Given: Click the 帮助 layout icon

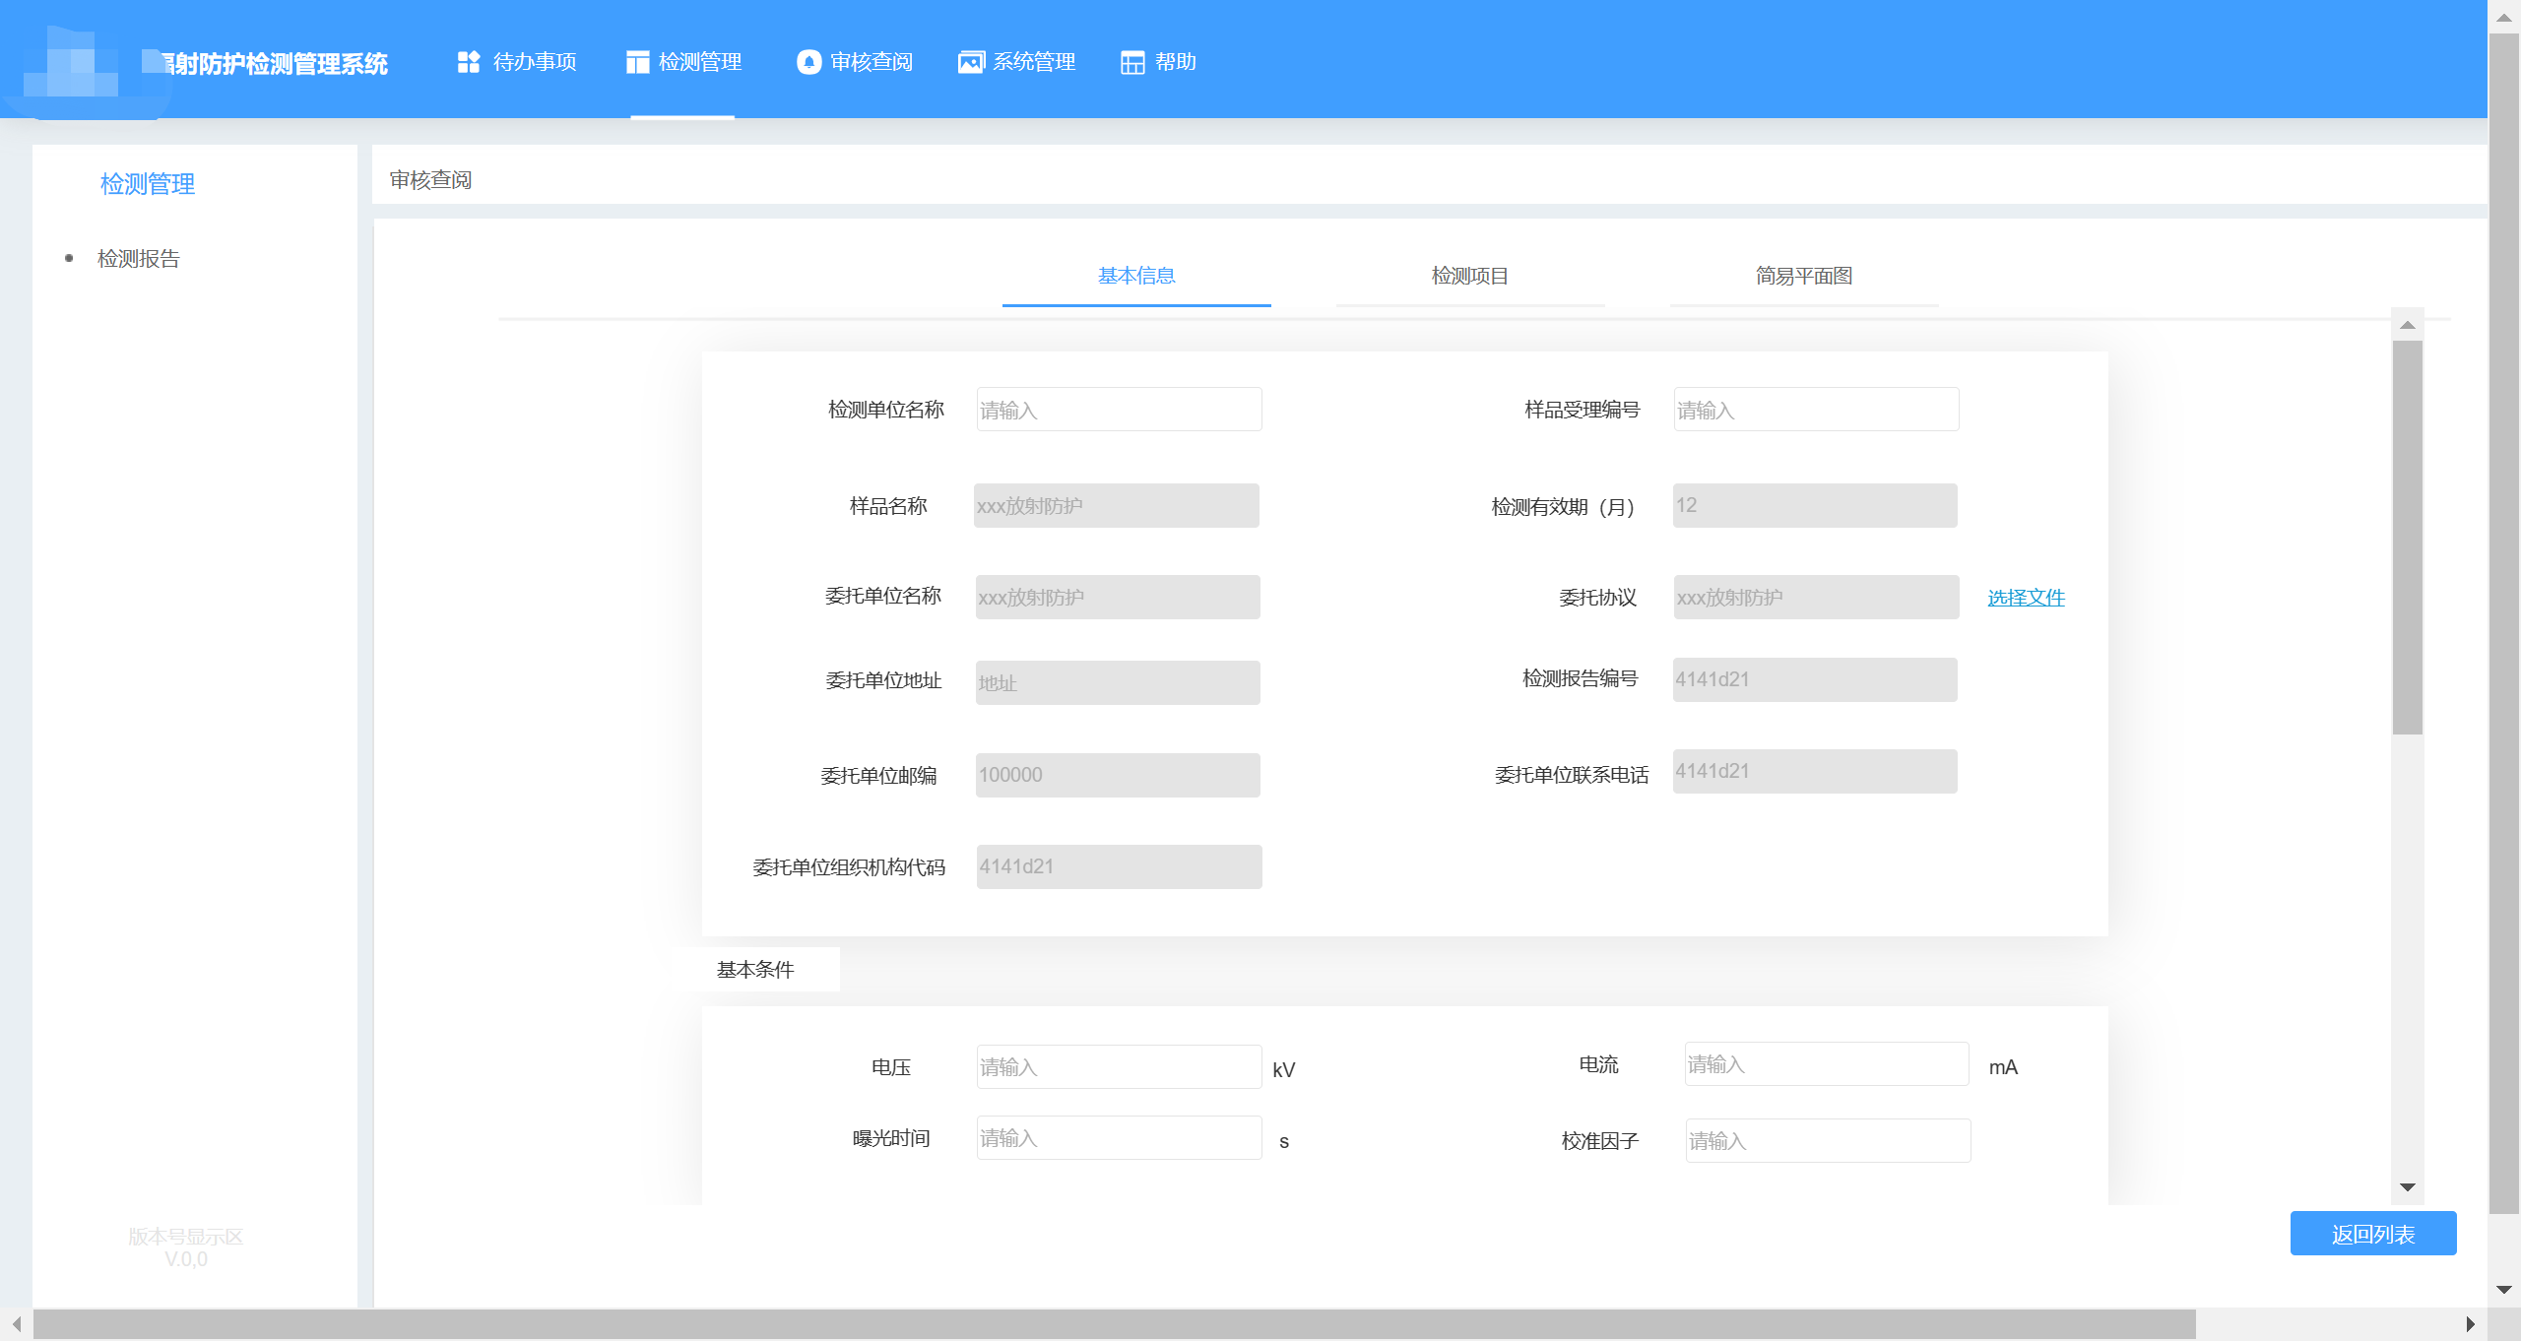Looking at the screenshot, I should coord(1132,62).
